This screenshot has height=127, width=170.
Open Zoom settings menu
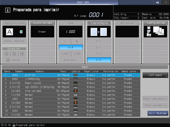(71, 23)
